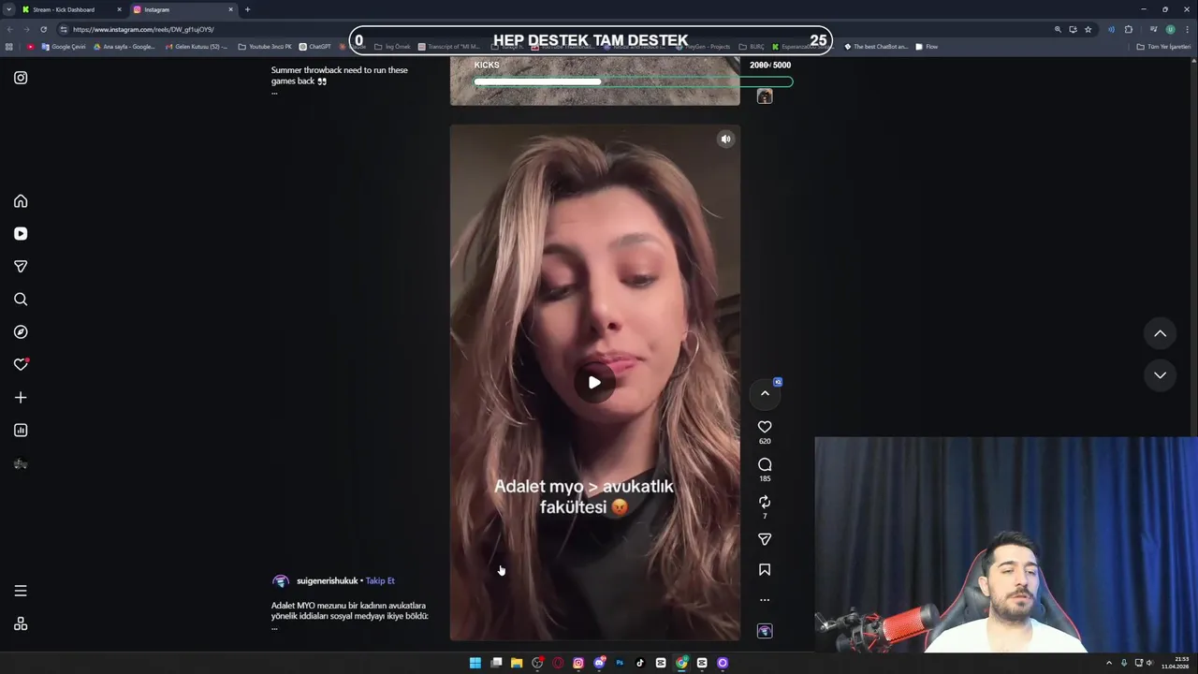The width and height of the screenshot is (1198, 674).
Task: Open Instagram Home from the sidebar
Action: coord(21,201)
